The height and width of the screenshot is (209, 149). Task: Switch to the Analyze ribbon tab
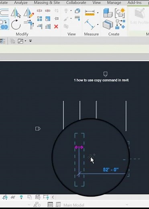(x=21, y=2)
